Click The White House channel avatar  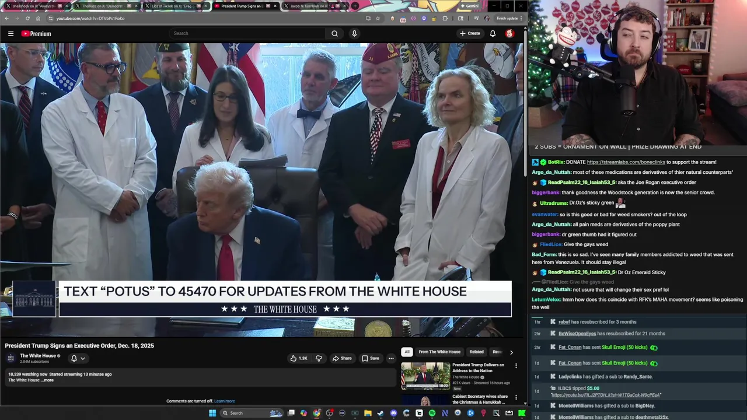[11, 358]
